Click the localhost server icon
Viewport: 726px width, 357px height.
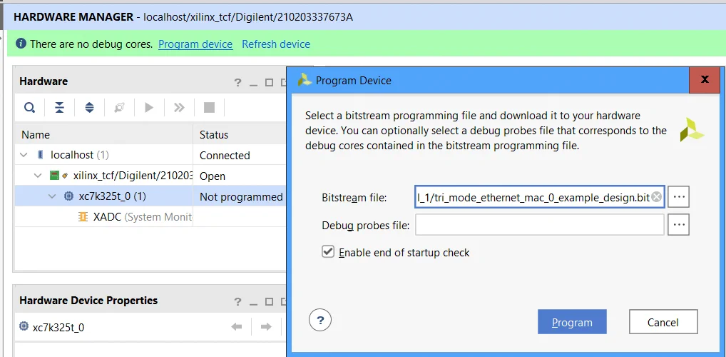40,155
